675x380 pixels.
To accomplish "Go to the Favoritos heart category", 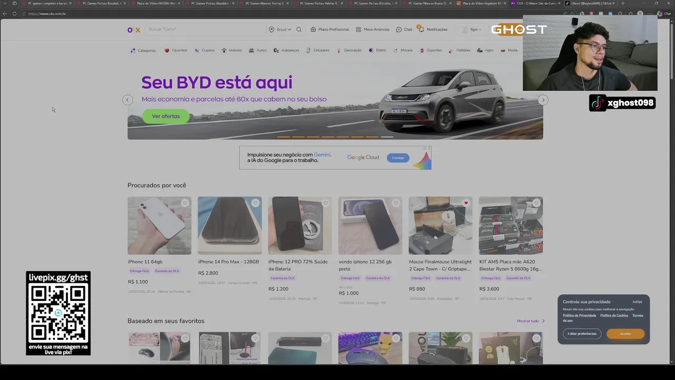I will [x=176, y=51].
